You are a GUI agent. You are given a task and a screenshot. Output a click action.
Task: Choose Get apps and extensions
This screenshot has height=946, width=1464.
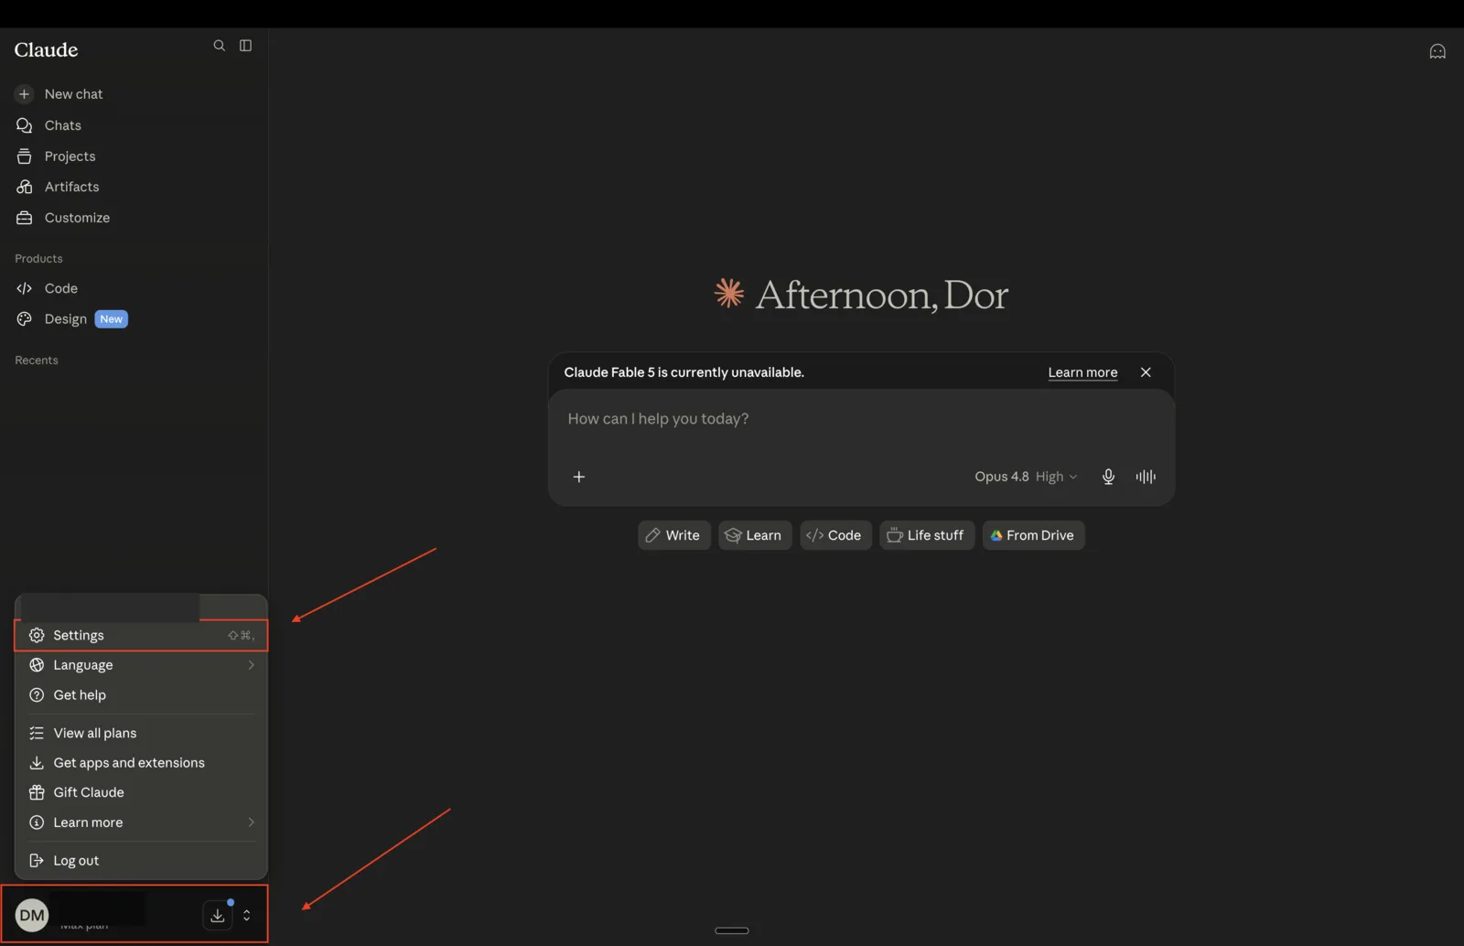pos(141,763)
